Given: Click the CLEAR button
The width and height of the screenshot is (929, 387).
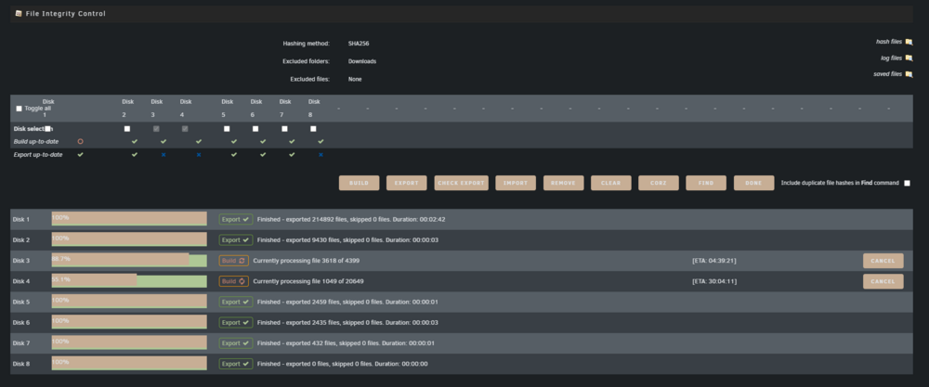Looking at the screenshot, I should [611, 183].
